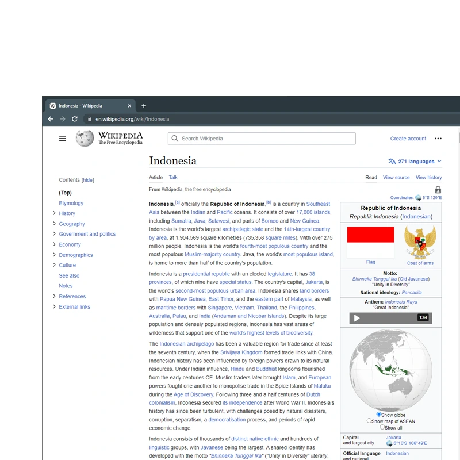Screen dimensions: 460x460
Task: Open the Indonesian flag image
Action: click(370, 242)
